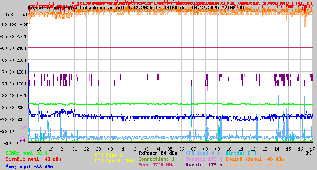
Task: Click hour label '04' on the time axis
Action: coord(158,149)
